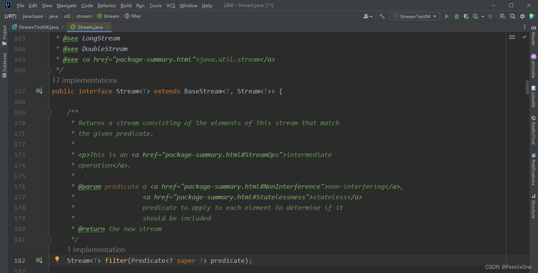Click the green inspection checkmark
Image resolution: width=538 pixels, height=273 pixels.
tap(524, 37)
